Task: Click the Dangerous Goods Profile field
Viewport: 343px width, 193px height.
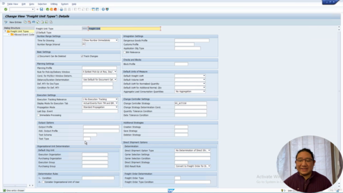Action: pyautogui.click(x=192, y=41)
